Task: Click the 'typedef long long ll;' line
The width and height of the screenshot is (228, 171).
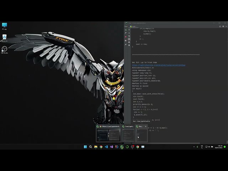Action: [x=142, y=73]
